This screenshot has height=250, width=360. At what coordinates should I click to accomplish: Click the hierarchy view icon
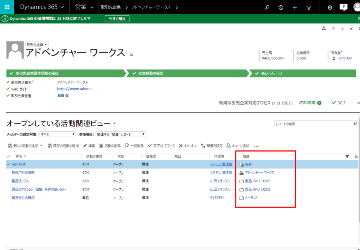click(324, 28)
